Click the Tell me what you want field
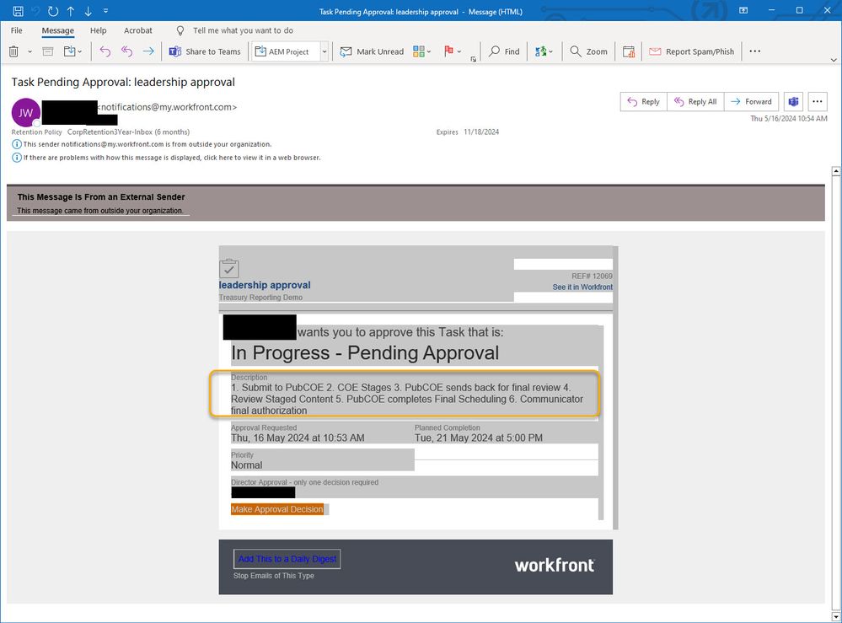The width and height of the screenshot is (842, 623). point(243,30)
